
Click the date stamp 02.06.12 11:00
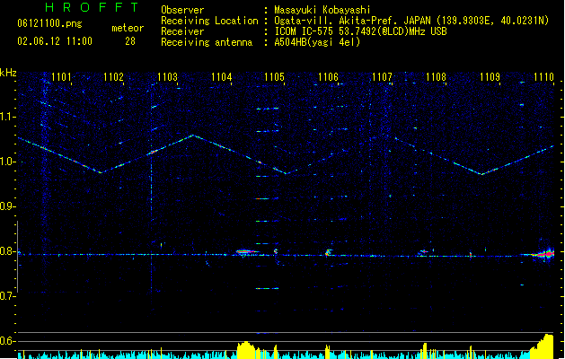click(x=55, y=41)
